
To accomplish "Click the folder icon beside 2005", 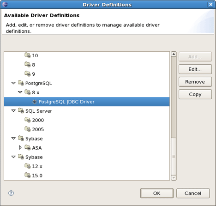I will [28, 129].
